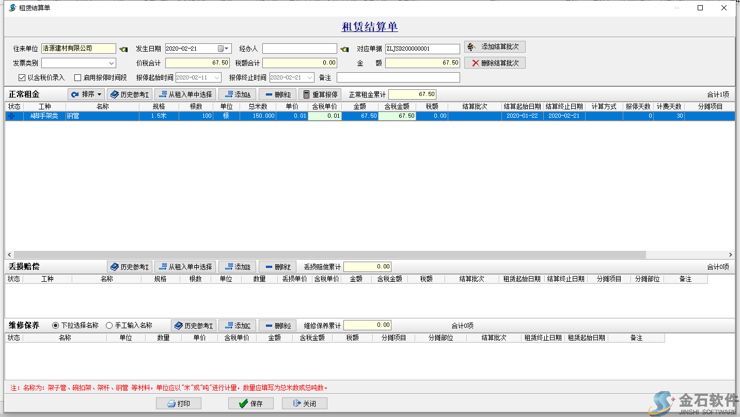740x417 pixels.
Task: Enable the 启用报停时间段 checkbox
Action: point(77,77)
